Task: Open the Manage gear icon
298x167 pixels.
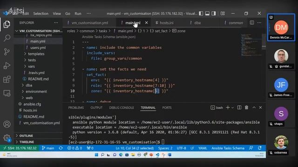Action: click(7, 138)
